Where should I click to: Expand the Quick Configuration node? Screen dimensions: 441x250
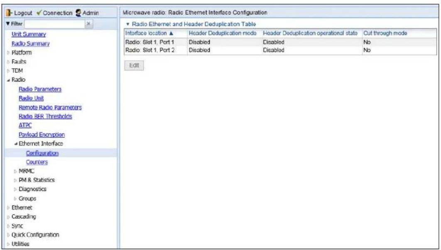coord(8,235)
